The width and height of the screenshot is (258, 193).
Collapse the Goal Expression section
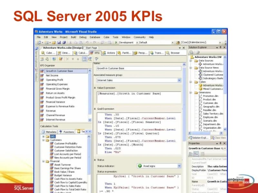(95, 109)
